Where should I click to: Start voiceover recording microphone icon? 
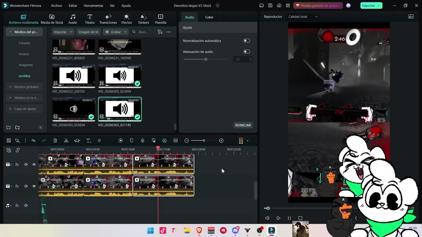(142, 141)
